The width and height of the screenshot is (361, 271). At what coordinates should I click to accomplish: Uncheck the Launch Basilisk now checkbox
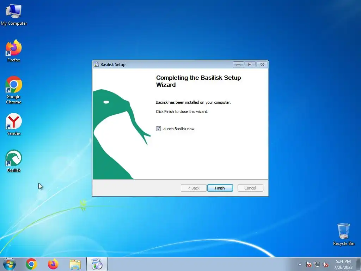pyautogui.click(x=158, y=128)
